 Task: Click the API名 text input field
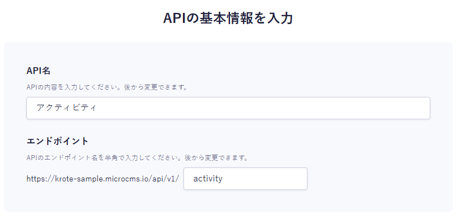tap(228, 108)
